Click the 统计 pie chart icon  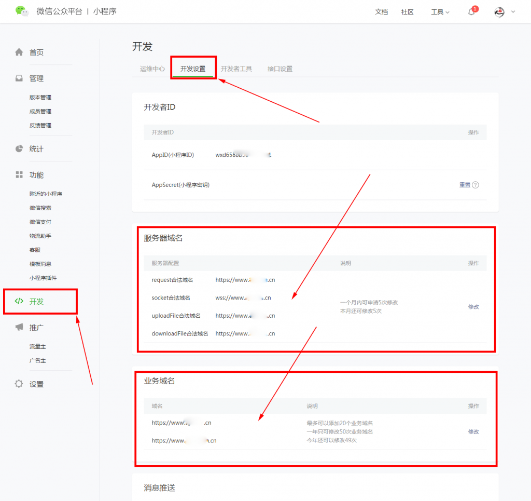pyautogui.click(x=19, y=149)
